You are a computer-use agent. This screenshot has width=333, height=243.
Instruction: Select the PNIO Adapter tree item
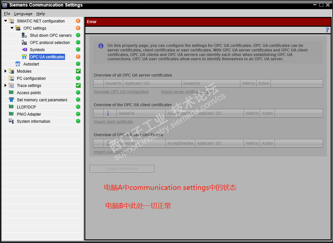click(x=29, y=114)
